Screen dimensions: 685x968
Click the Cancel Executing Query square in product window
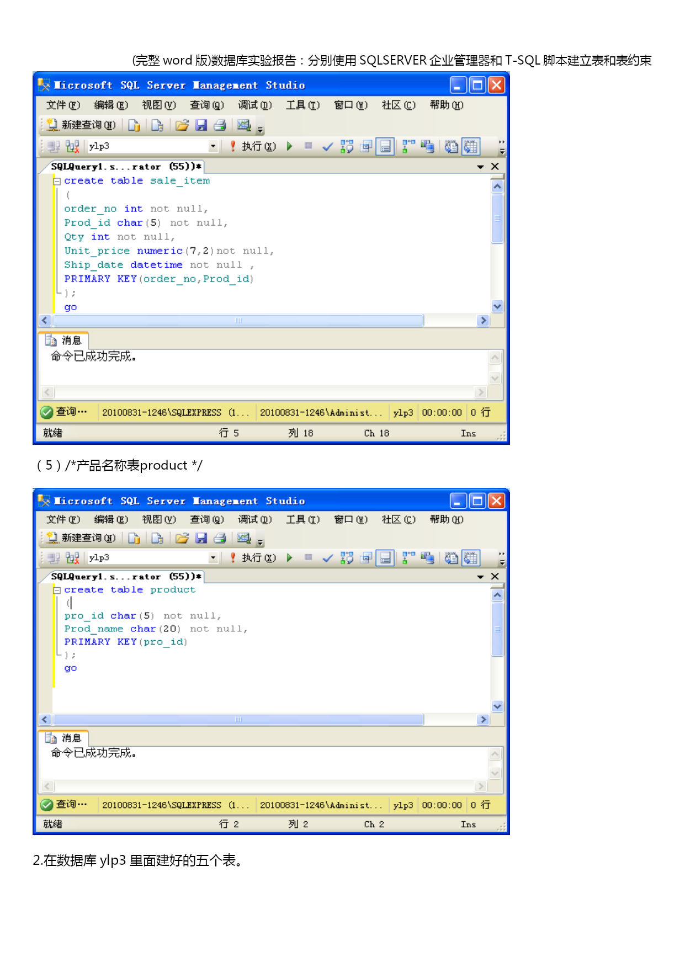[309, 558]
